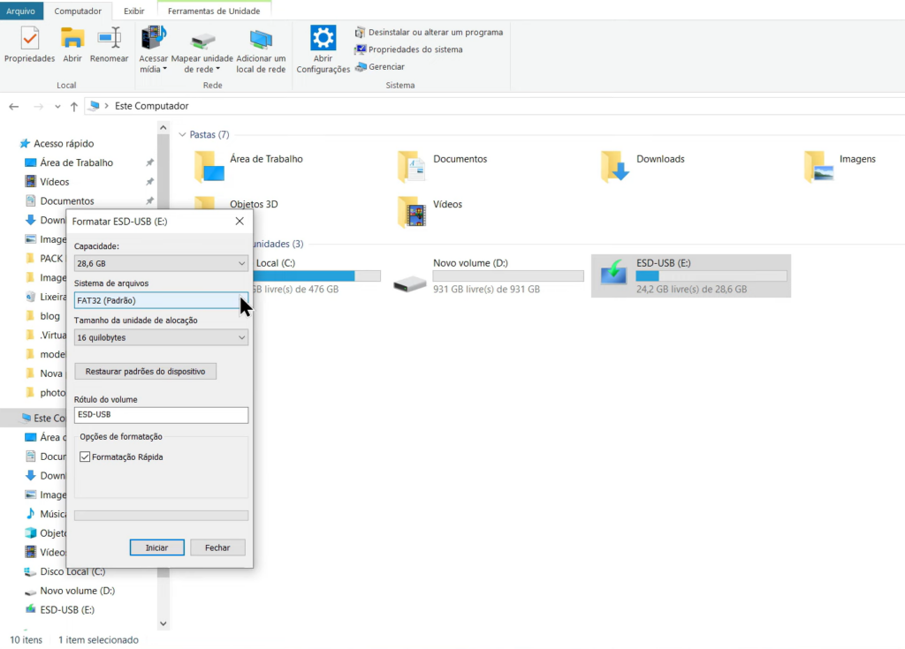Viewport: 905px width, 649px height.
Task: Open the Sistema de arquivos dropdown
Action: tap(160, 299)
